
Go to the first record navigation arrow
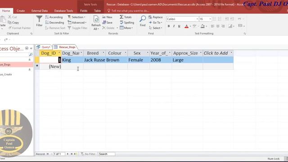(x=48, y=154)
